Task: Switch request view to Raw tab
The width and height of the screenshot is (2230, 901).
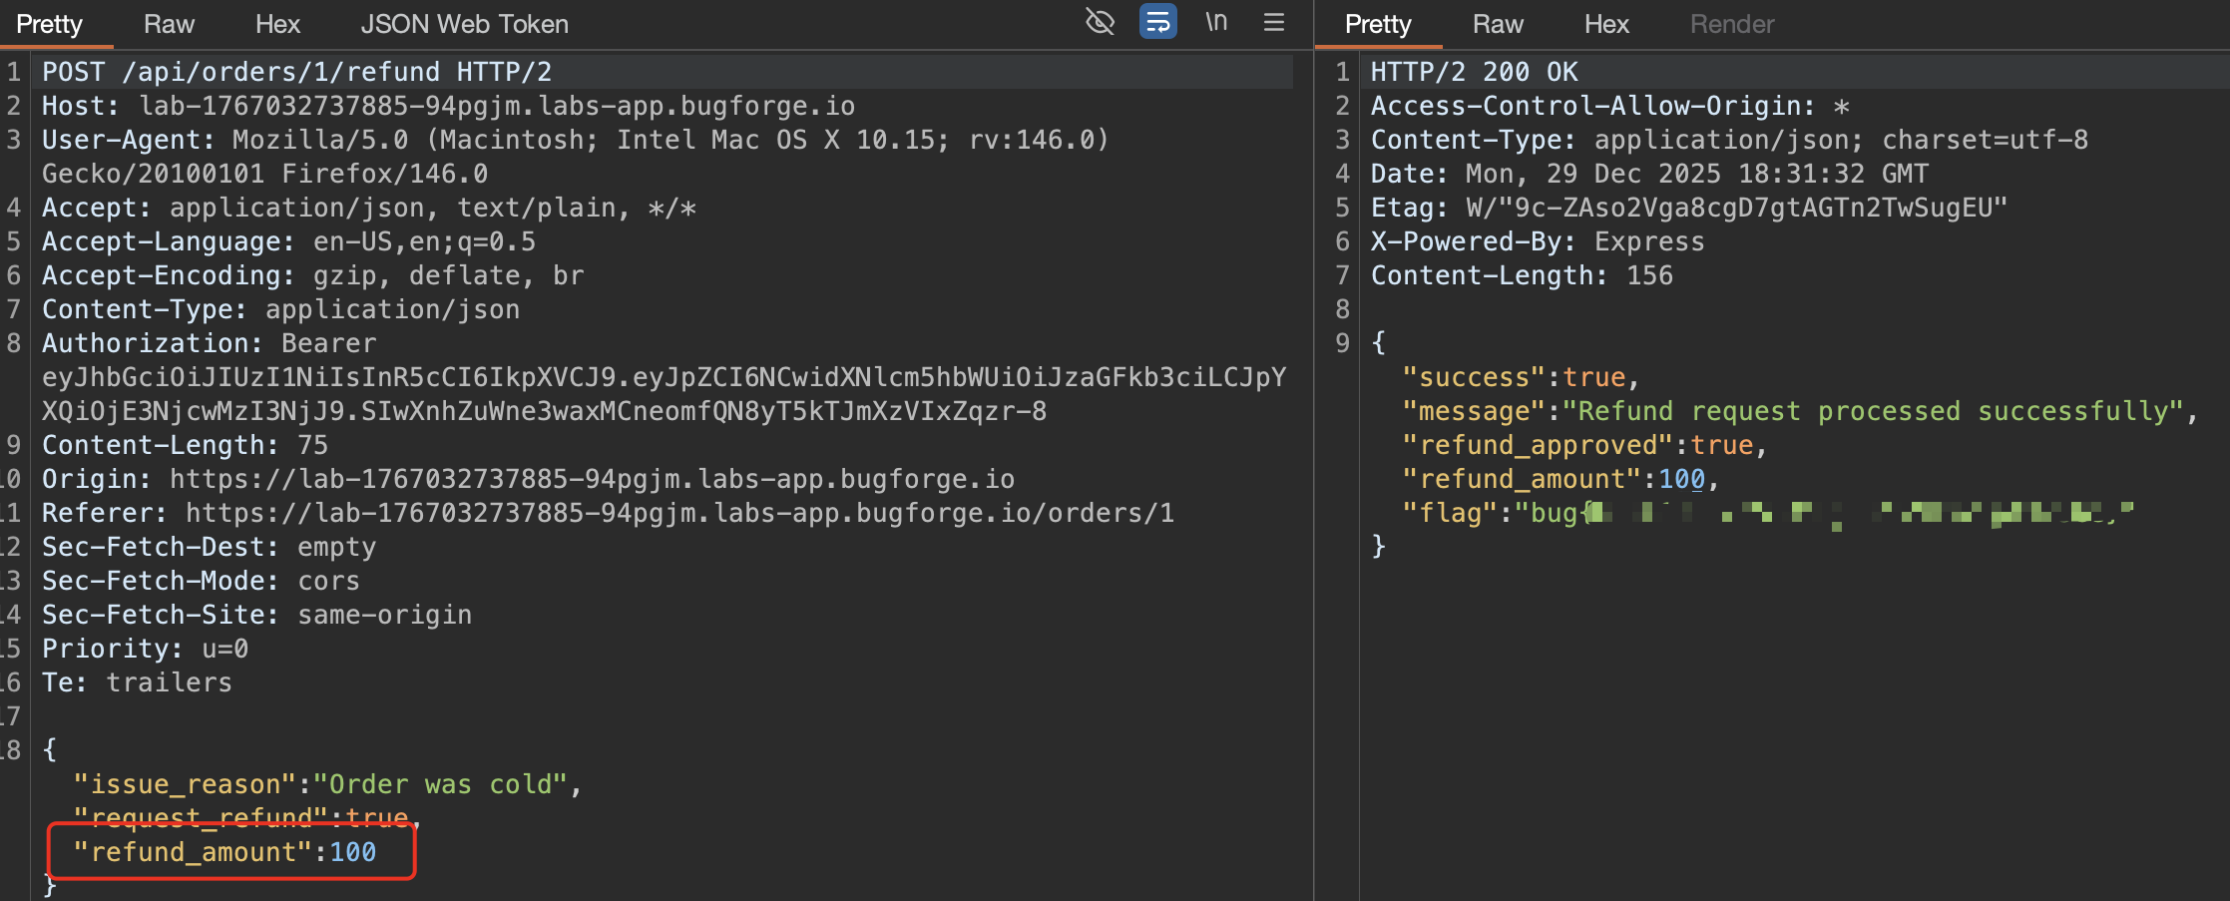Action: coord(169,24)
